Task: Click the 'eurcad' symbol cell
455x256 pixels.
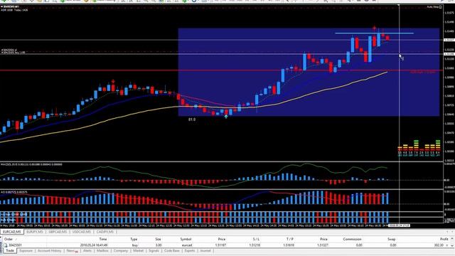Action: click(x=187, y=245)
